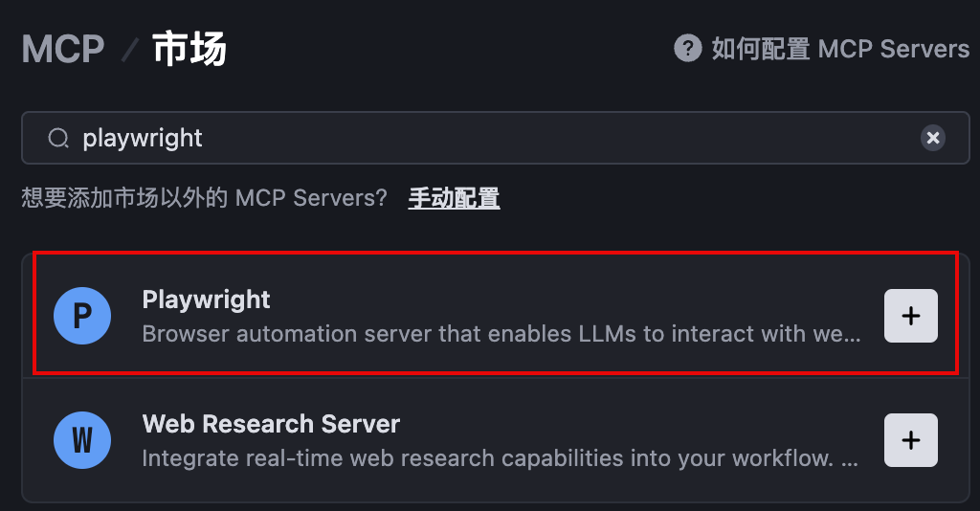Click the Playwright server title
This screenshot has height=511, width=980.
coord(206,300)
